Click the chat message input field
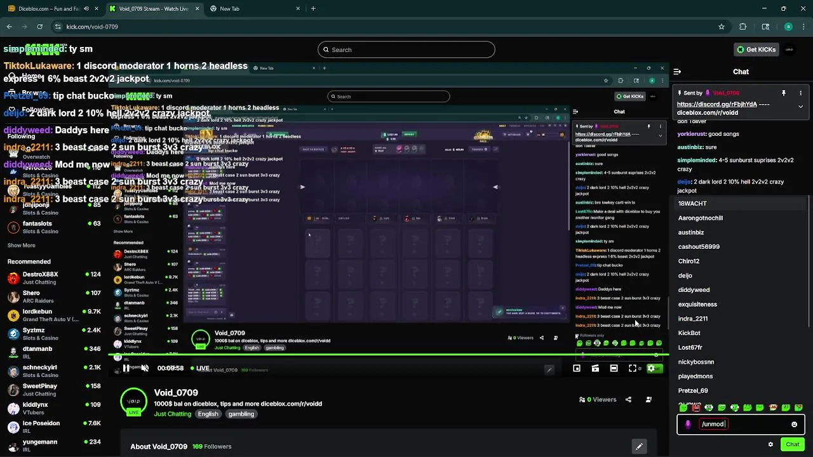The height and width of the screenshot is (457, 813). [741, 424]
